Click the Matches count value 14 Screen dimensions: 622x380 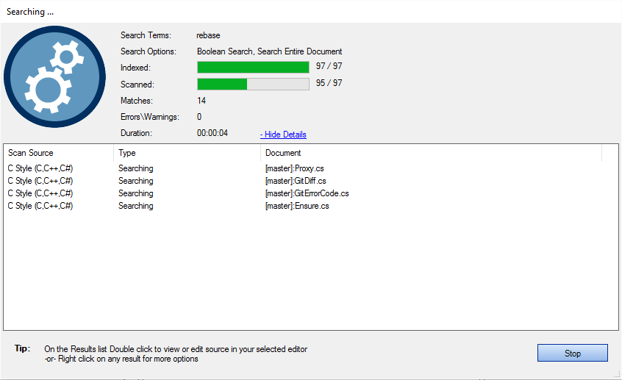tap(201, 101)
